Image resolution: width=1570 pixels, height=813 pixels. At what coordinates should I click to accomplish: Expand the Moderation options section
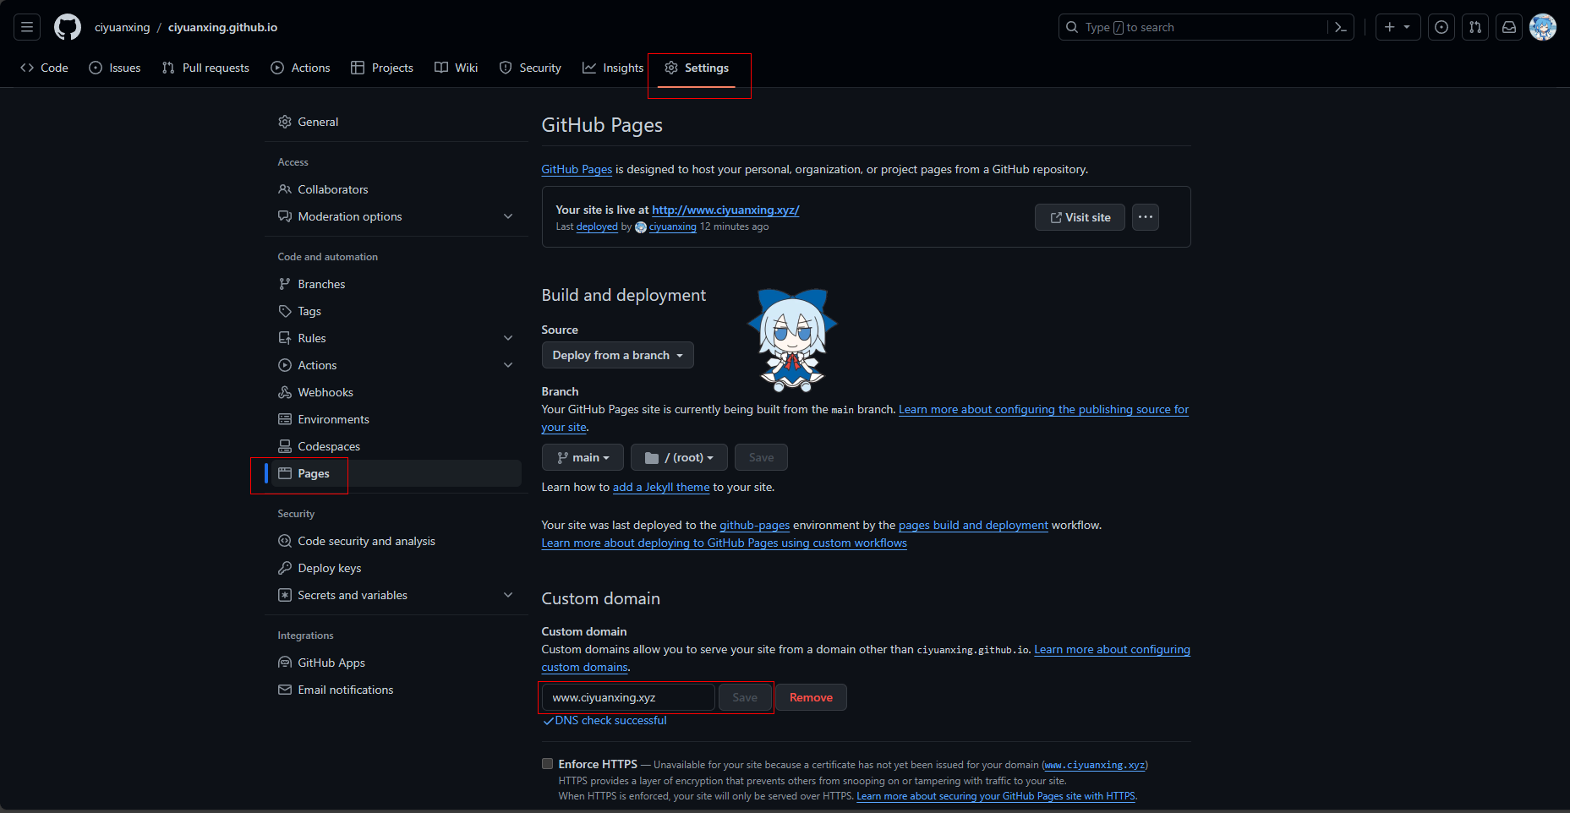click(508, 216)
